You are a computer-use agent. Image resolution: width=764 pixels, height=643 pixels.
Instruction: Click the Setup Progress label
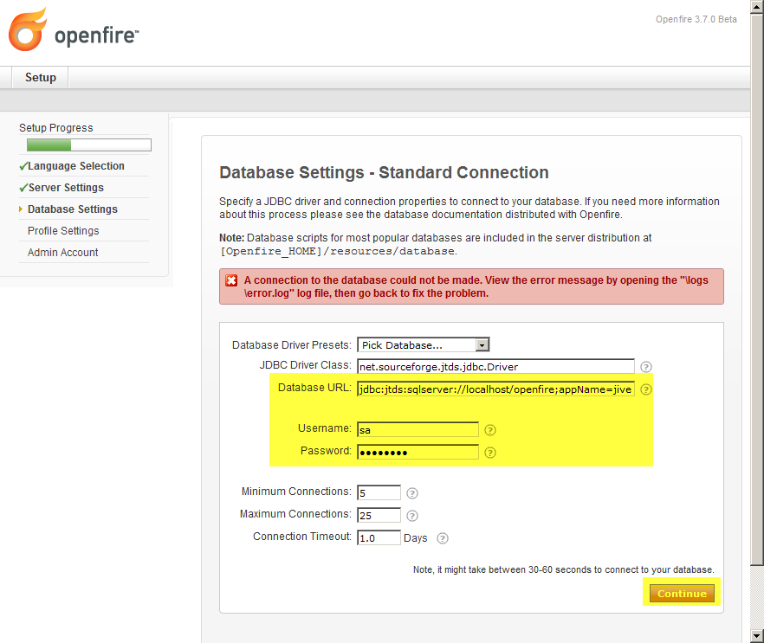coord(56,127)
